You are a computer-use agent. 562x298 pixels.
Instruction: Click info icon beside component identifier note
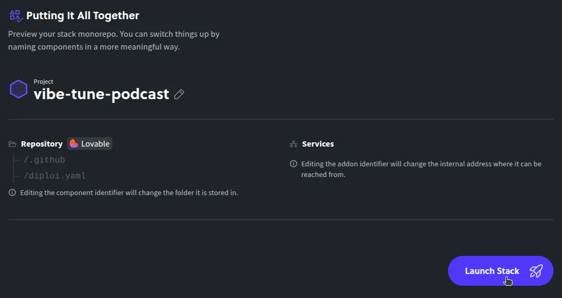(12, 192)
